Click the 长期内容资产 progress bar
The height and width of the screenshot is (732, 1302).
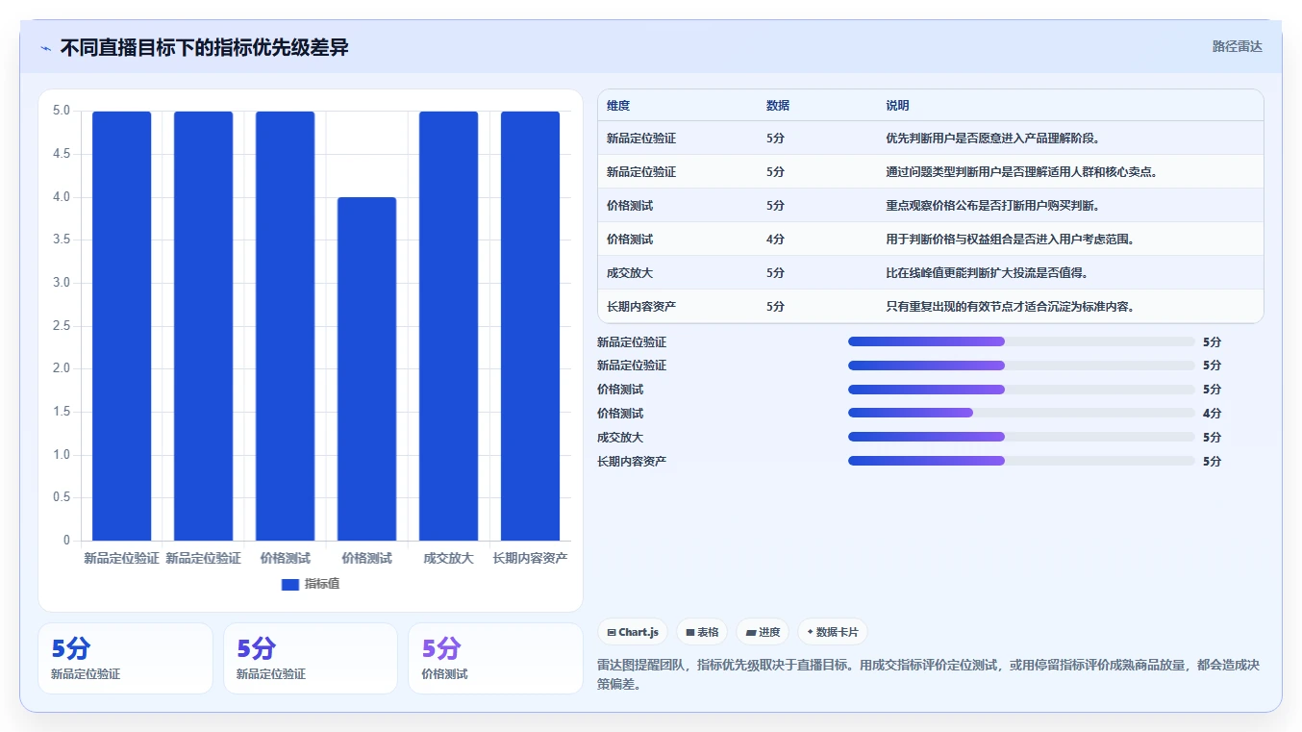point(1021,461)
